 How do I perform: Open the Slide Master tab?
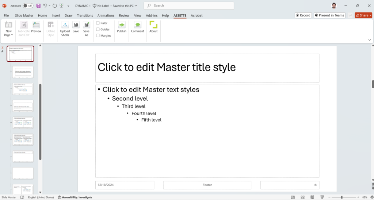24,16
